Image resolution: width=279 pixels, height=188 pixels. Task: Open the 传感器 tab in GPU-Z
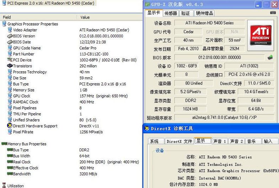tap(171, 14)
